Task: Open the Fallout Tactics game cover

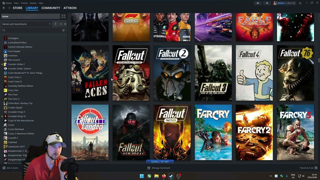Action: (172, 132)
